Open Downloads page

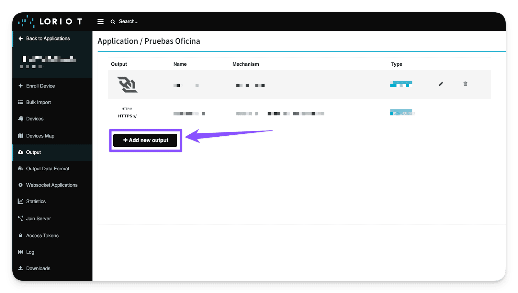38,268
